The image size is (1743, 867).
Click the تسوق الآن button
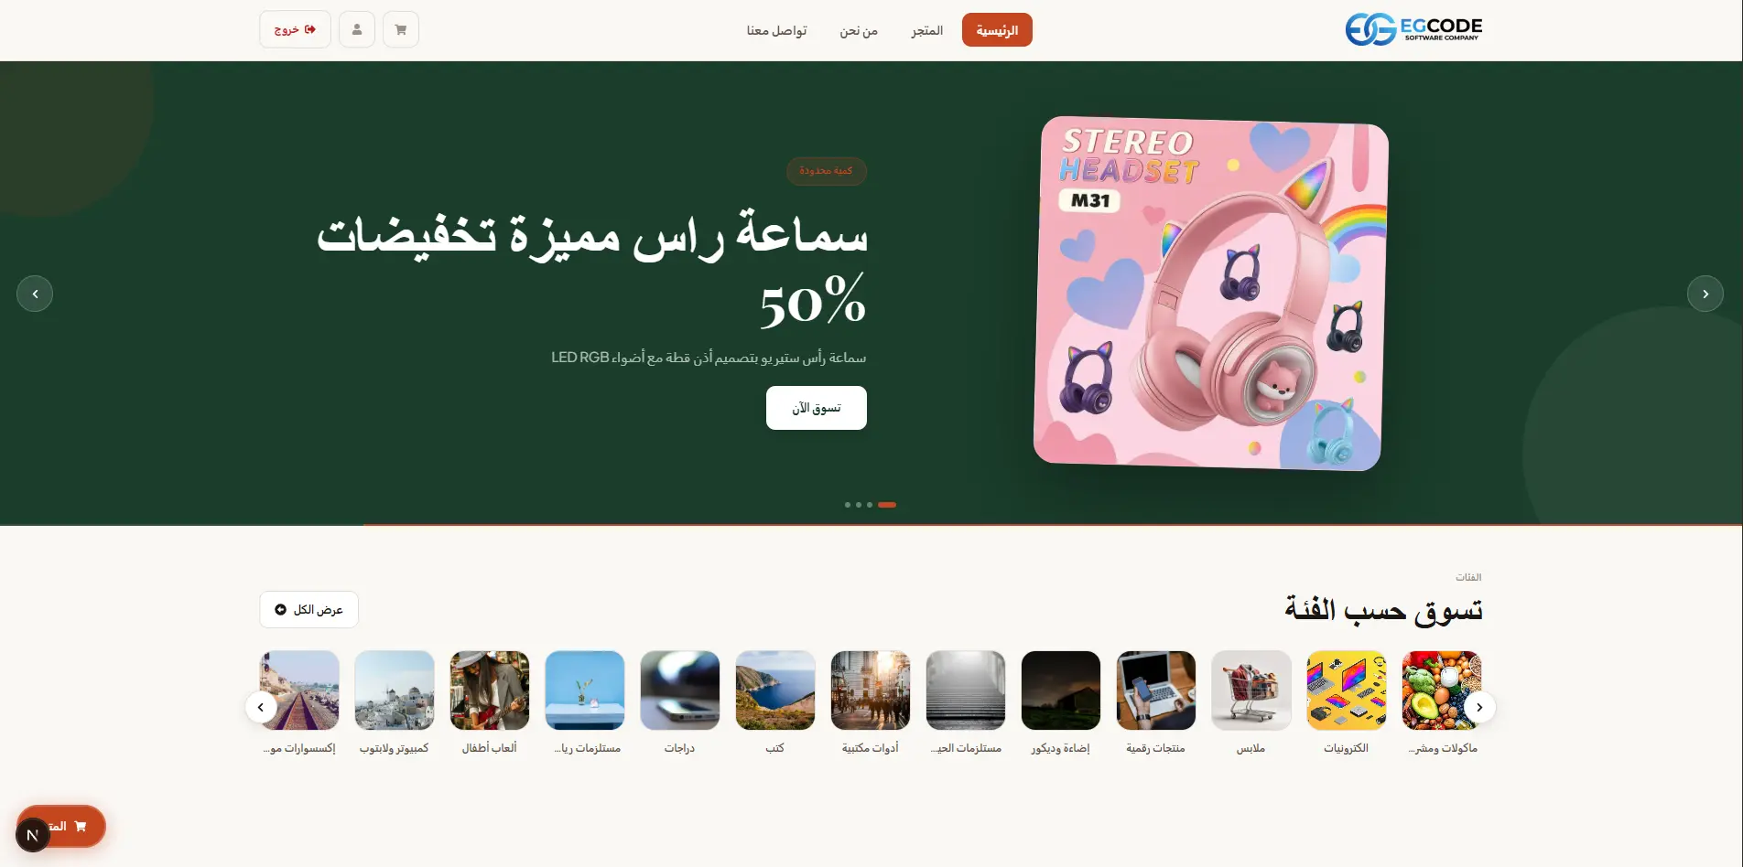coord(817,408)
